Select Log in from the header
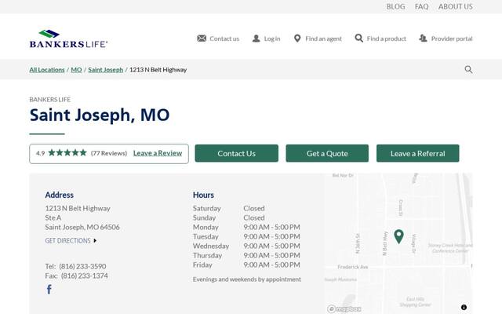 pos(272,38)
